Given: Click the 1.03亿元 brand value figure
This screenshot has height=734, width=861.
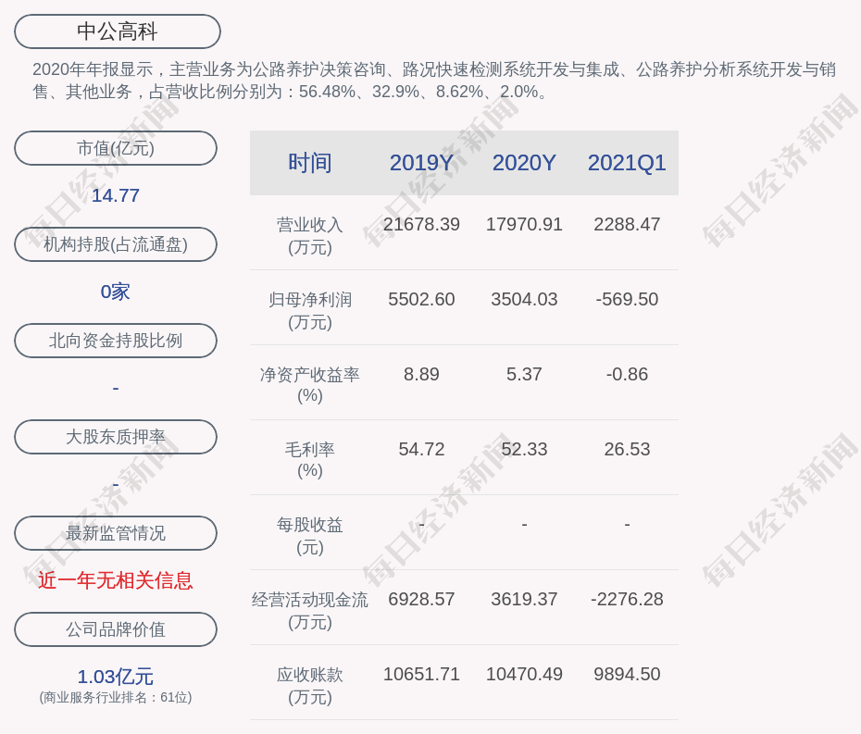Looking at the screenshot, I should pyautogui.click(x=116, y=677).
